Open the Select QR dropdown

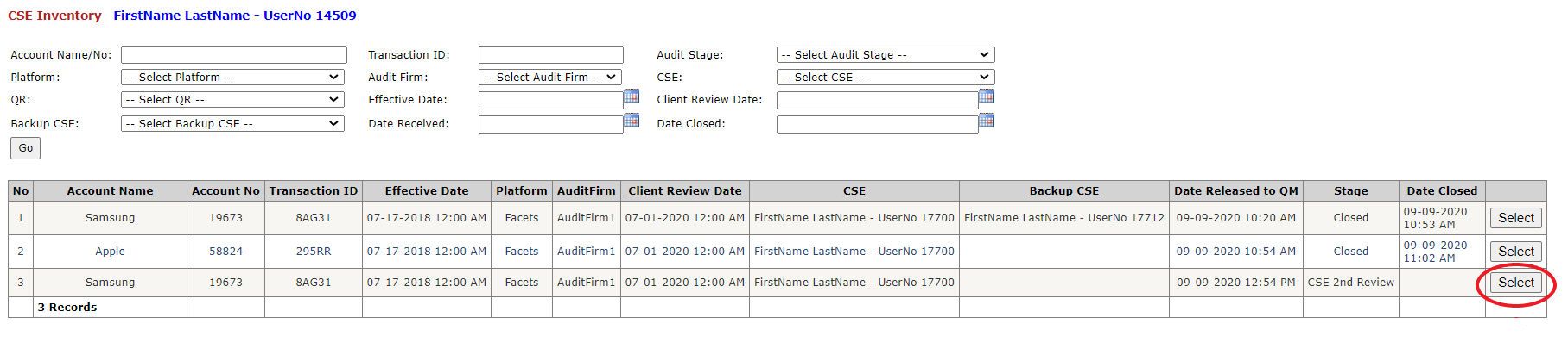pyautogui.click(x=232, y=100)
